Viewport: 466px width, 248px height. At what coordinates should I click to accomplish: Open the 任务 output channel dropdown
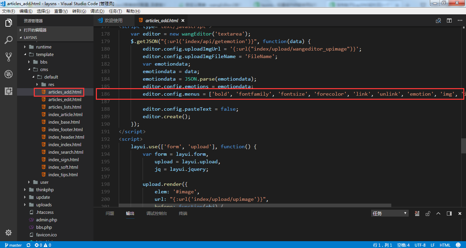[x=390, y=213]
